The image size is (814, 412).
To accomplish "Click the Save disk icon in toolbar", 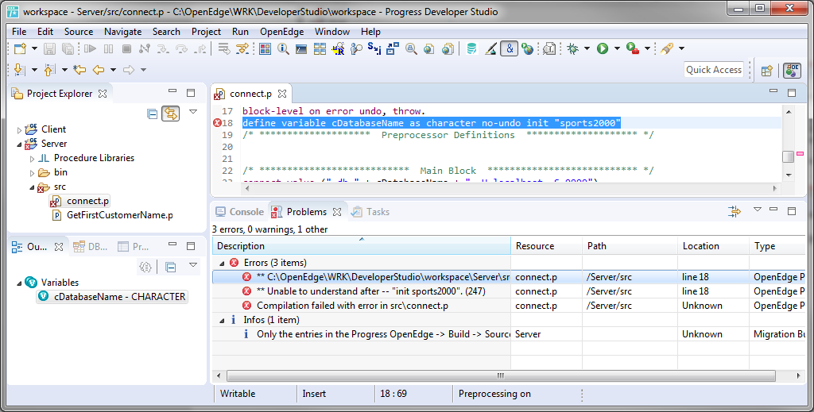I will click(49, 48).
